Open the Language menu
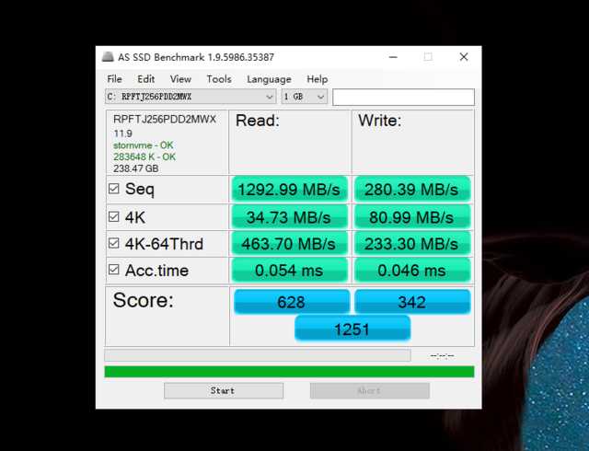Image resolution: width=589 pixels, height=451 pixels. click(269, 79)
